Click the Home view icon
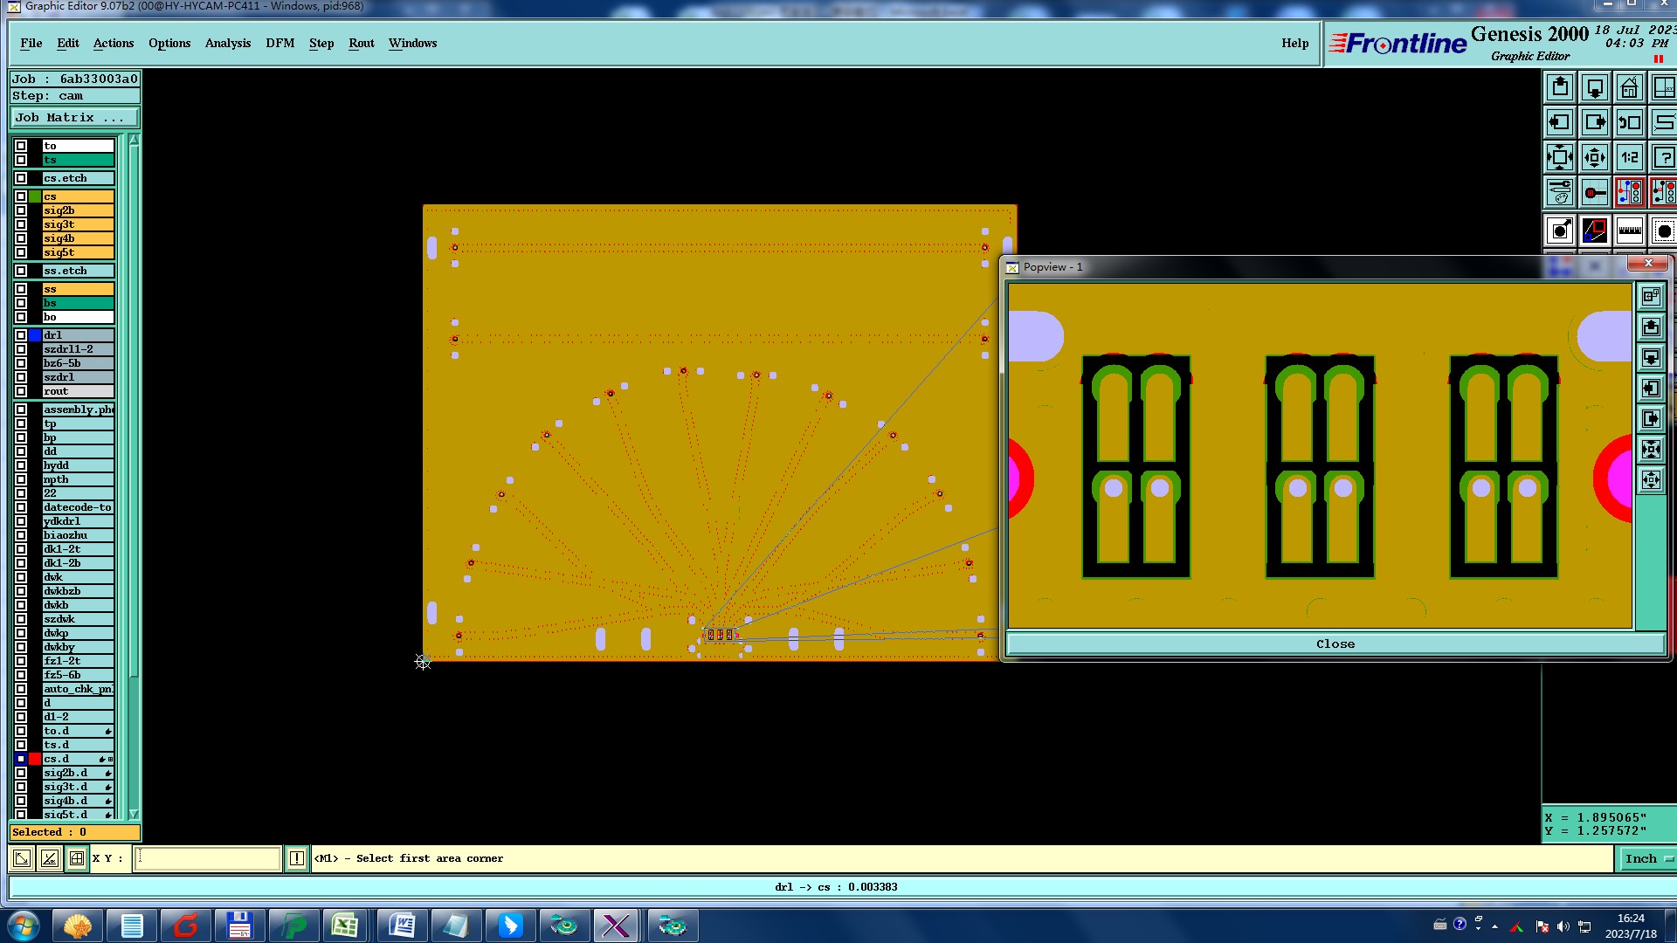Image resolution: width=1677 pixels, height=943 pixels. point(1629,88)
